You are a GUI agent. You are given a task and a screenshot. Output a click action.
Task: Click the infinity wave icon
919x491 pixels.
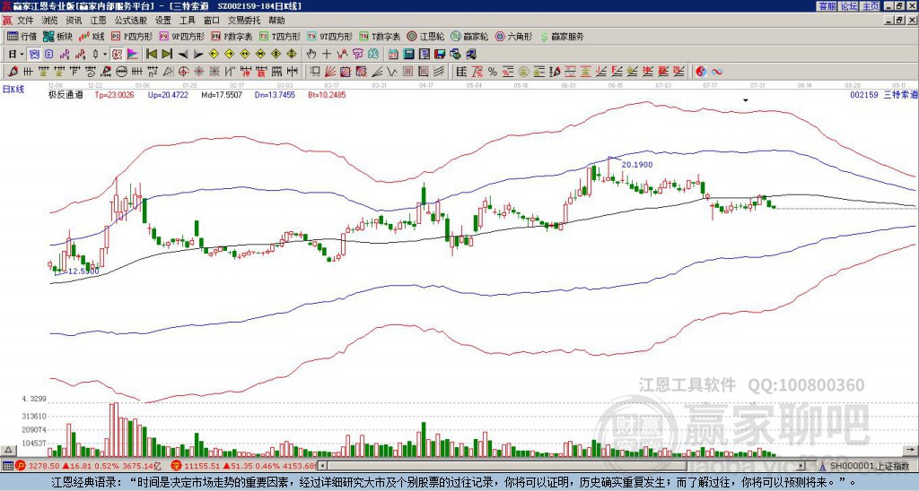click(716, 72)
